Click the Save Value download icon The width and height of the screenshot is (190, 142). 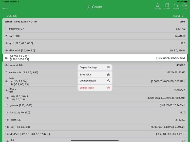(x=108, y=75)
